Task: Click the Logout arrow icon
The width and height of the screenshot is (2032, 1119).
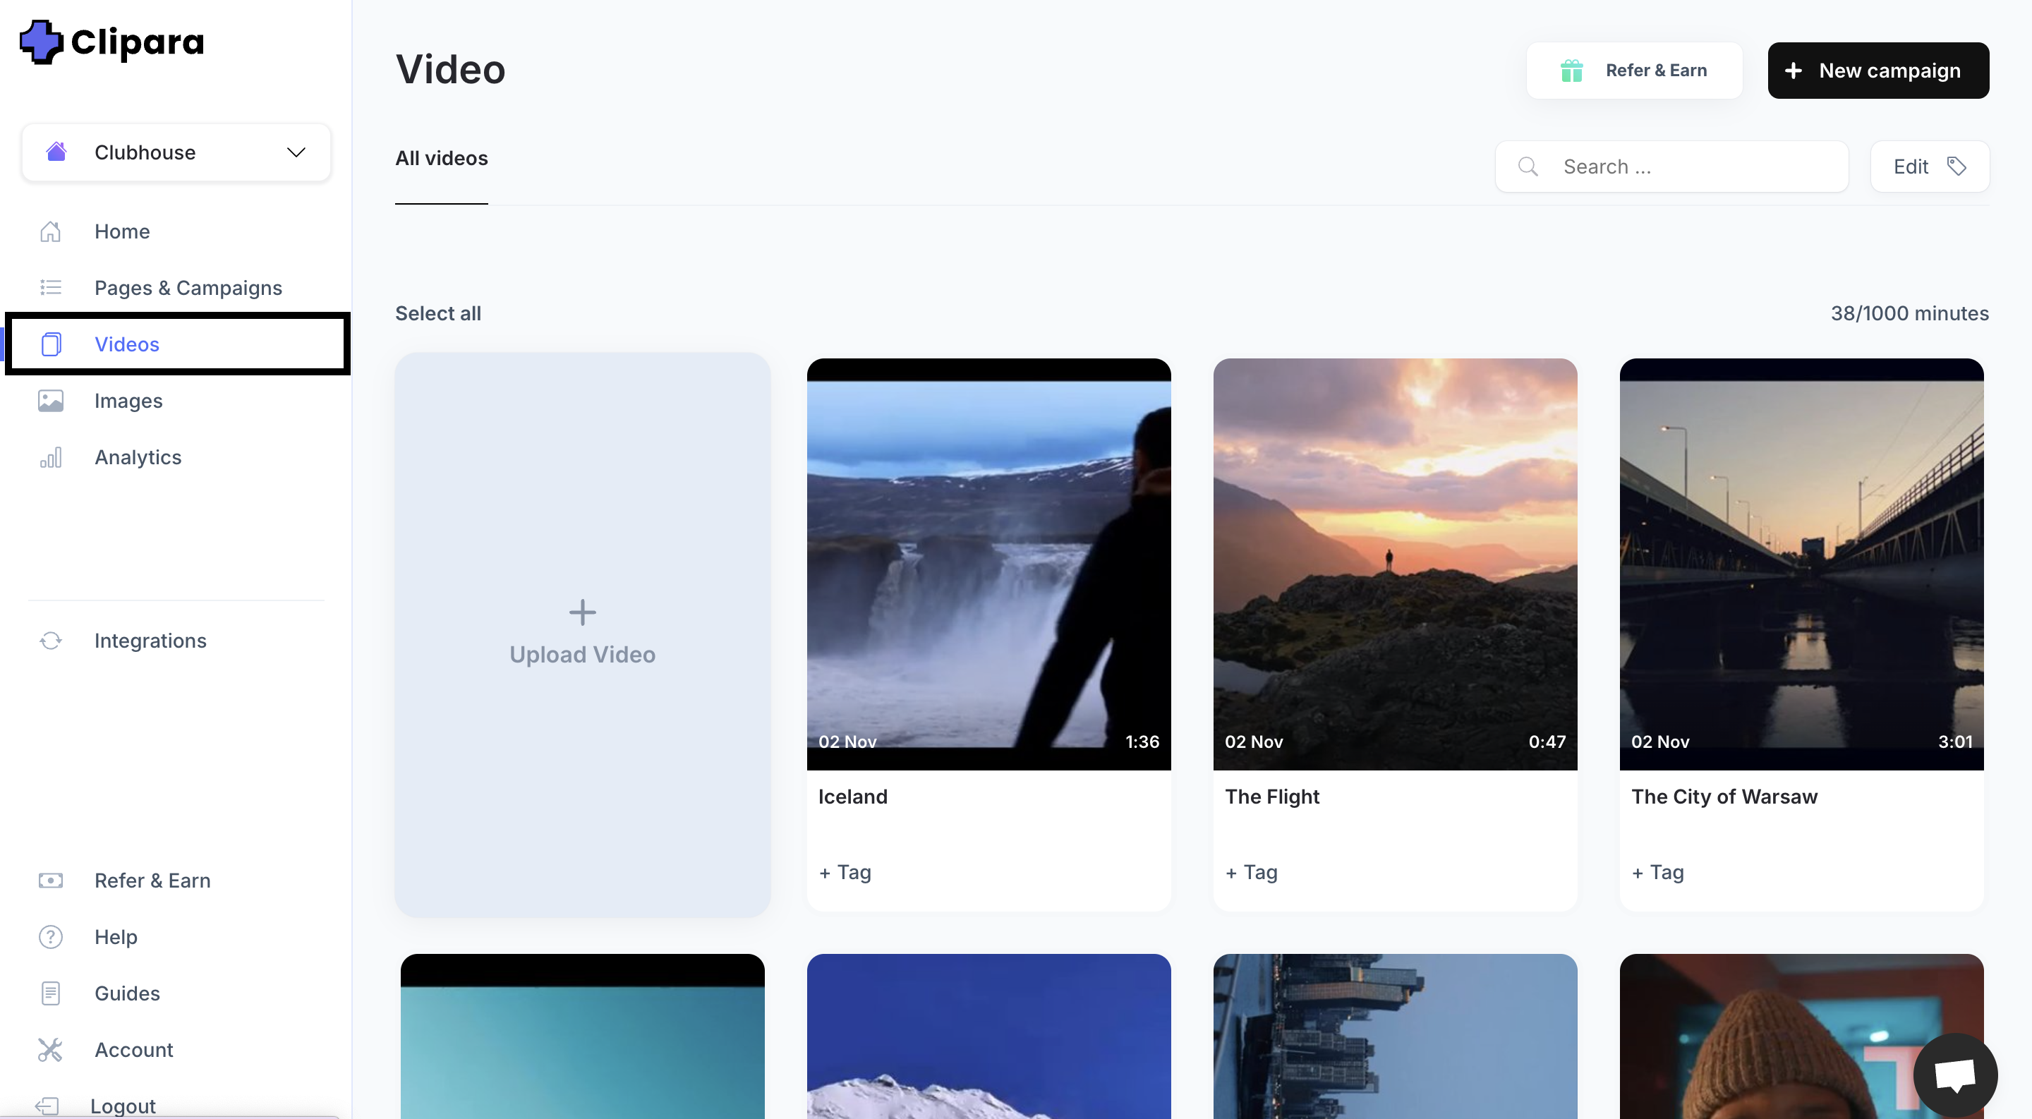Action: (x=47, y=1106)
